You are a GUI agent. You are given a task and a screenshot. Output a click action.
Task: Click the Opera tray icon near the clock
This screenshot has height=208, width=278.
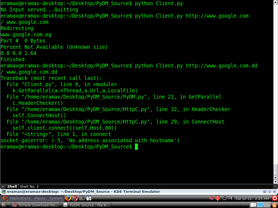(x=211, y=198)
